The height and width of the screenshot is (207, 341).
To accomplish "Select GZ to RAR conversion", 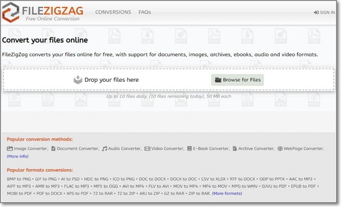I will [x=174, y=193].
